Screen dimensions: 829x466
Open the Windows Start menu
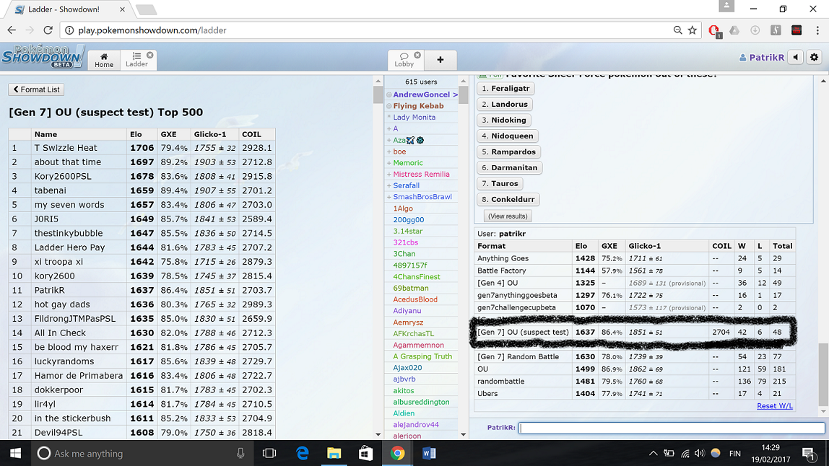pyautogui.click(x=15, y=453)
